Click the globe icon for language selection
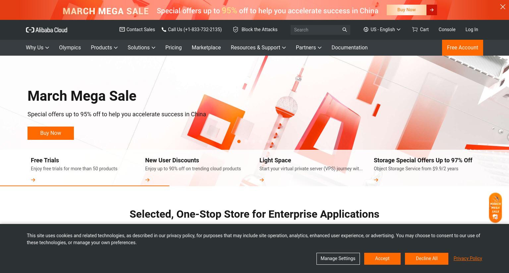This screenshot has width=509, height=273. [x=366, y=29]
